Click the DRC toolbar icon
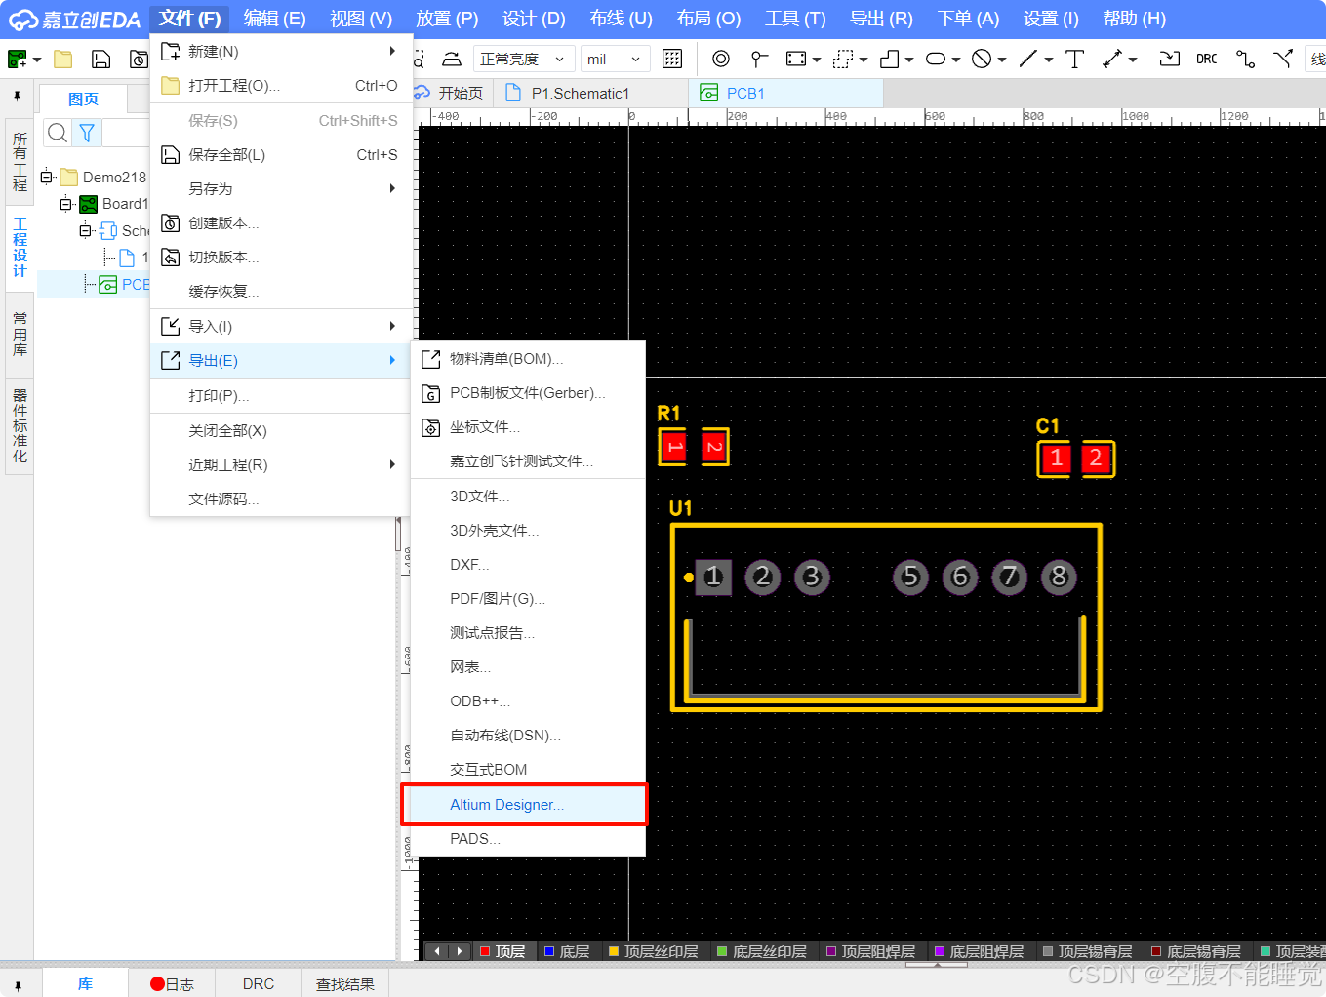 [x=1207, y=59]
